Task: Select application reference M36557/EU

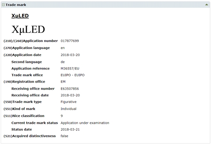Action: click(x=70, y=68)
